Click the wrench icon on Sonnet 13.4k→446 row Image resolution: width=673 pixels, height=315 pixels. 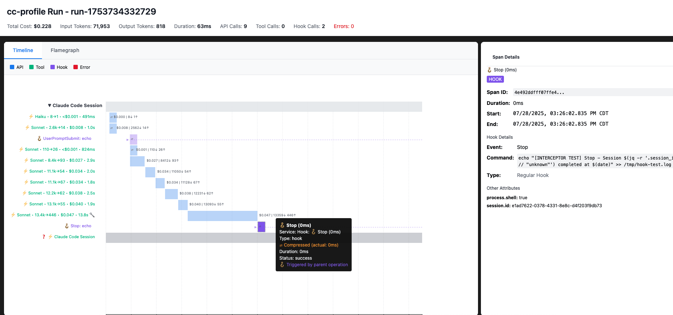click(92, 215)
